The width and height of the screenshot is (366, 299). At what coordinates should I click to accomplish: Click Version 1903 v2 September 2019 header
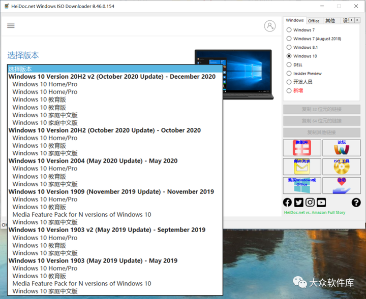(x=115, y=230)
